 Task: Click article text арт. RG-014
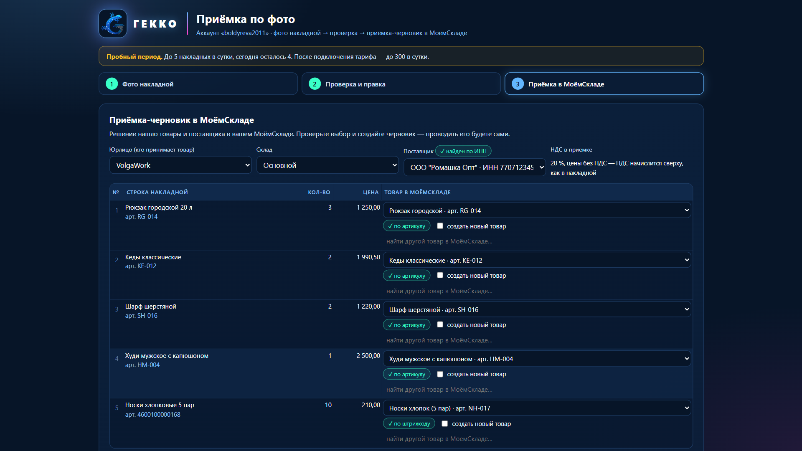(x=142, y=217)
